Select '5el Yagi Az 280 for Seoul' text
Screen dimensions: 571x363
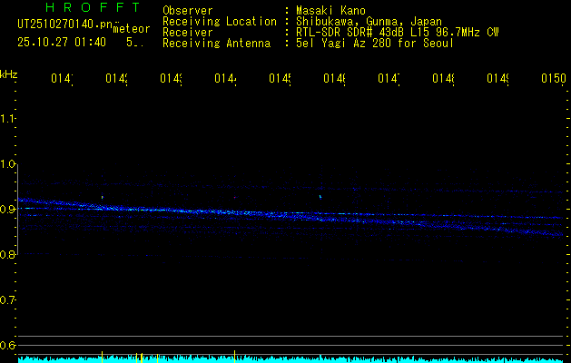[x=375, y=44]
